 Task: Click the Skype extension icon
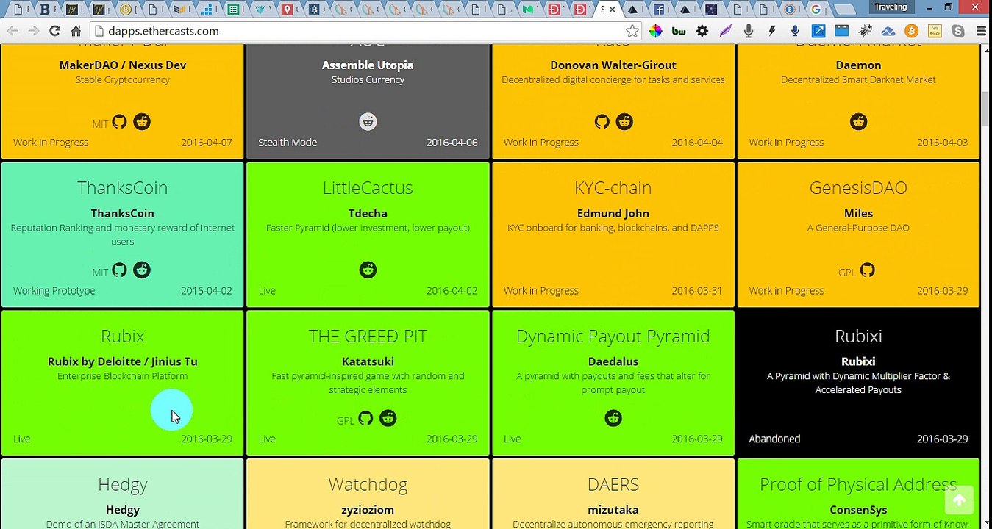pyautogui.click(x=957, y=31)
